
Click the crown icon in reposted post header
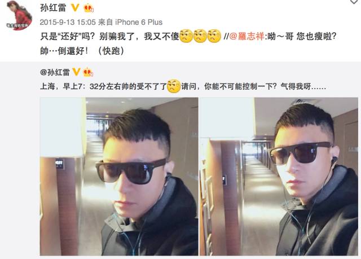pos(88,72)
